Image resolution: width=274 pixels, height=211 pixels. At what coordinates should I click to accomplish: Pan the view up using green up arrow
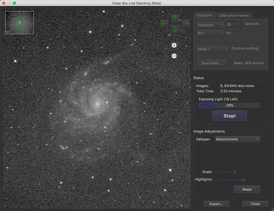(x=175, y=18)
